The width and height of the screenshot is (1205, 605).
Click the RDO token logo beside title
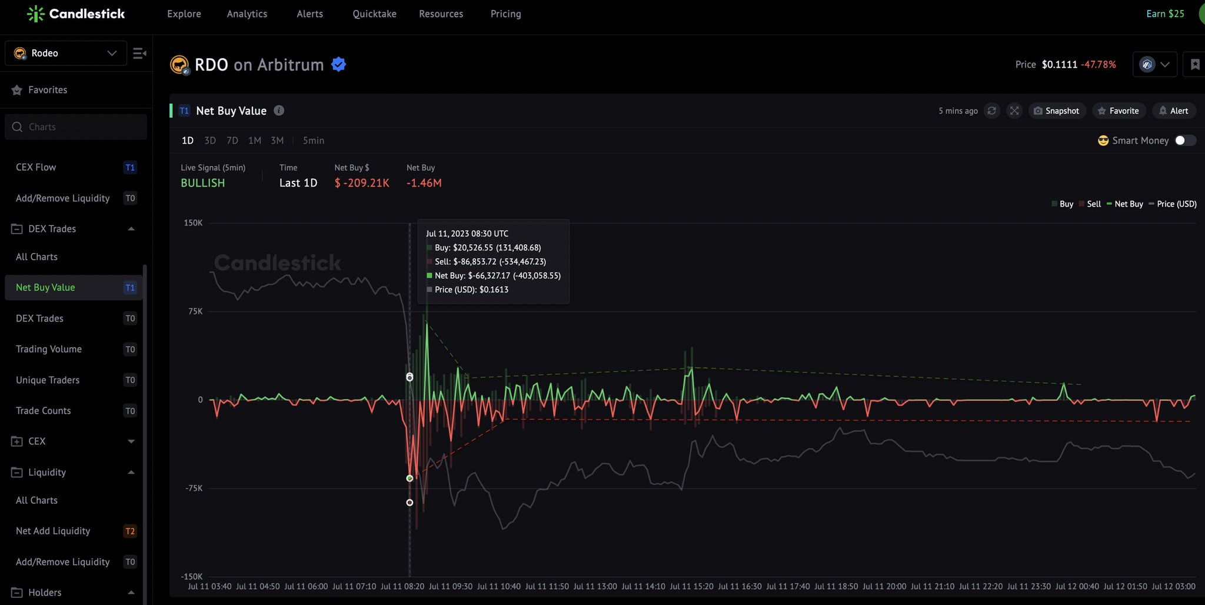point(179,65)
